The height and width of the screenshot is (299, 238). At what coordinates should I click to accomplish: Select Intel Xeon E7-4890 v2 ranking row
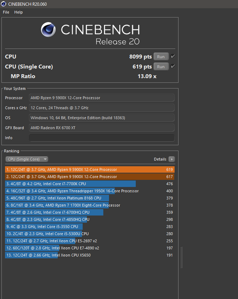coord(90,248)
